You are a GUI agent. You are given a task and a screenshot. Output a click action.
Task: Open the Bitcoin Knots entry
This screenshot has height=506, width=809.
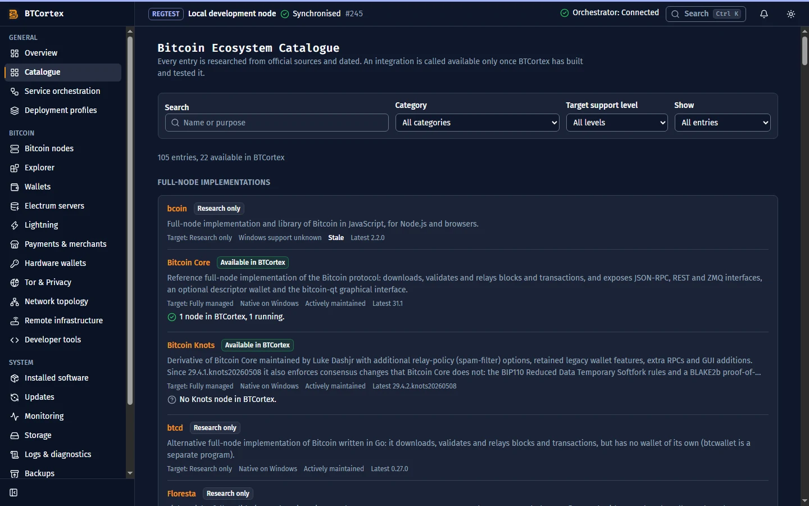pyautogui.click(x=191, y=345)
